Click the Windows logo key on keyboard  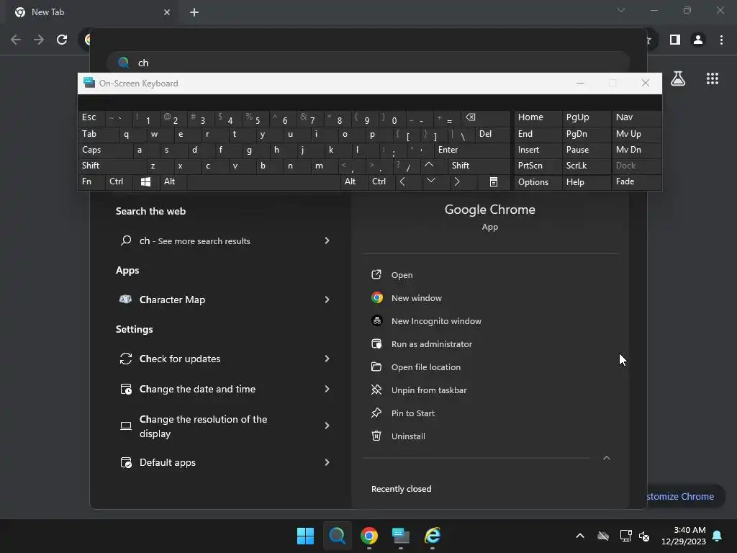point(146,182)
